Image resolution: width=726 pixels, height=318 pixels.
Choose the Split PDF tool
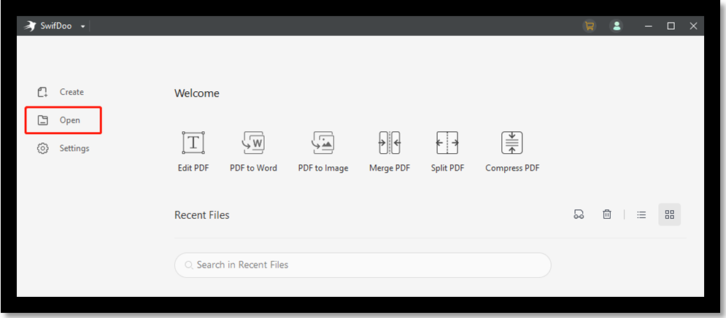(447, 152)
